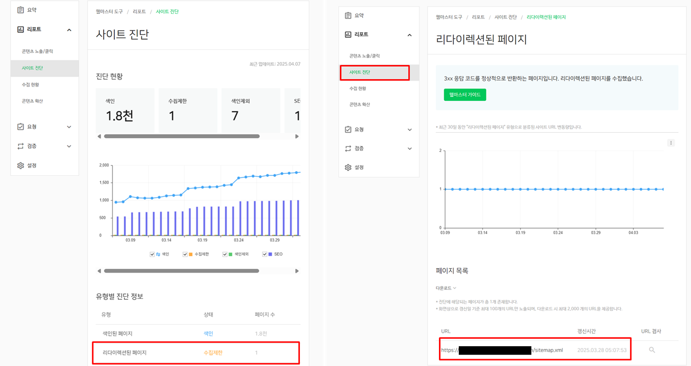Collapse the 리포트 section chevron
691x366 pixels.
tap(69, 29)
